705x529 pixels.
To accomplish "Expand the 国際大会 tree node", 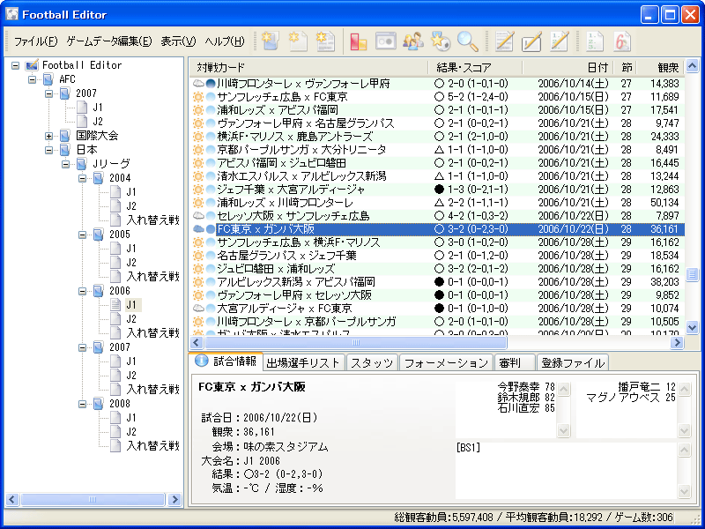I will (x=49, y=136).
